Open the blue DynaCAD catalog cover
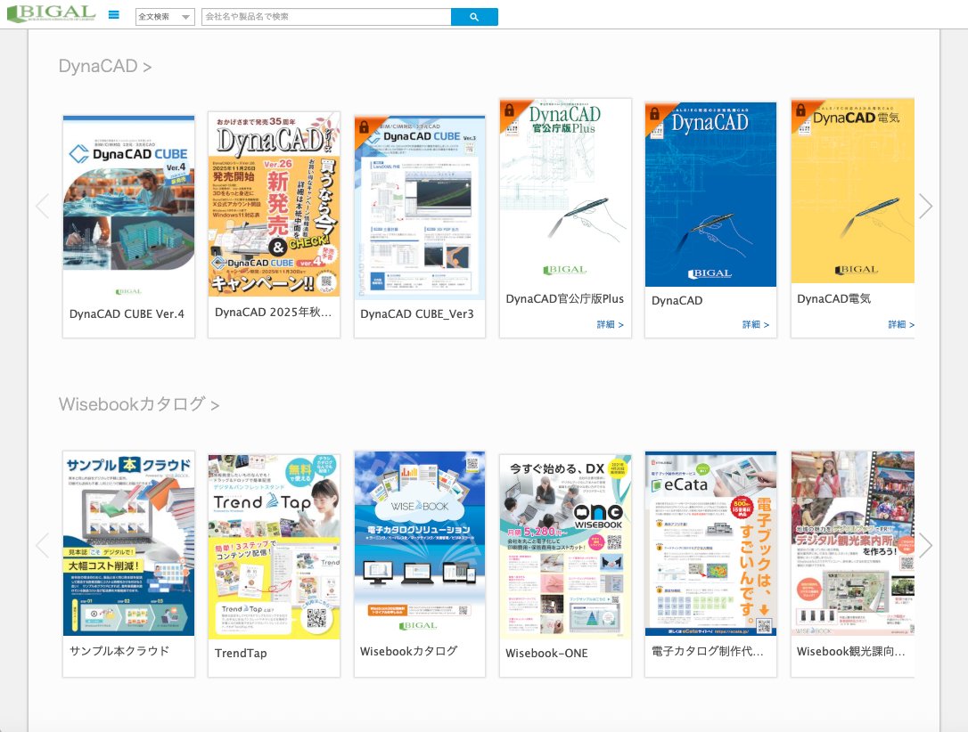Viewport: 968px width, 732px height. [x=710, y=194]
